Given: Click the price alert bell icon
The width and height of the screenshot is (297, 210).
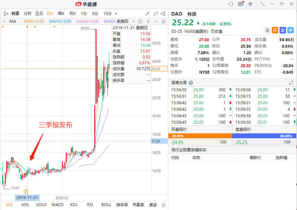Looking at the screenshot, I should click(267, 30).
